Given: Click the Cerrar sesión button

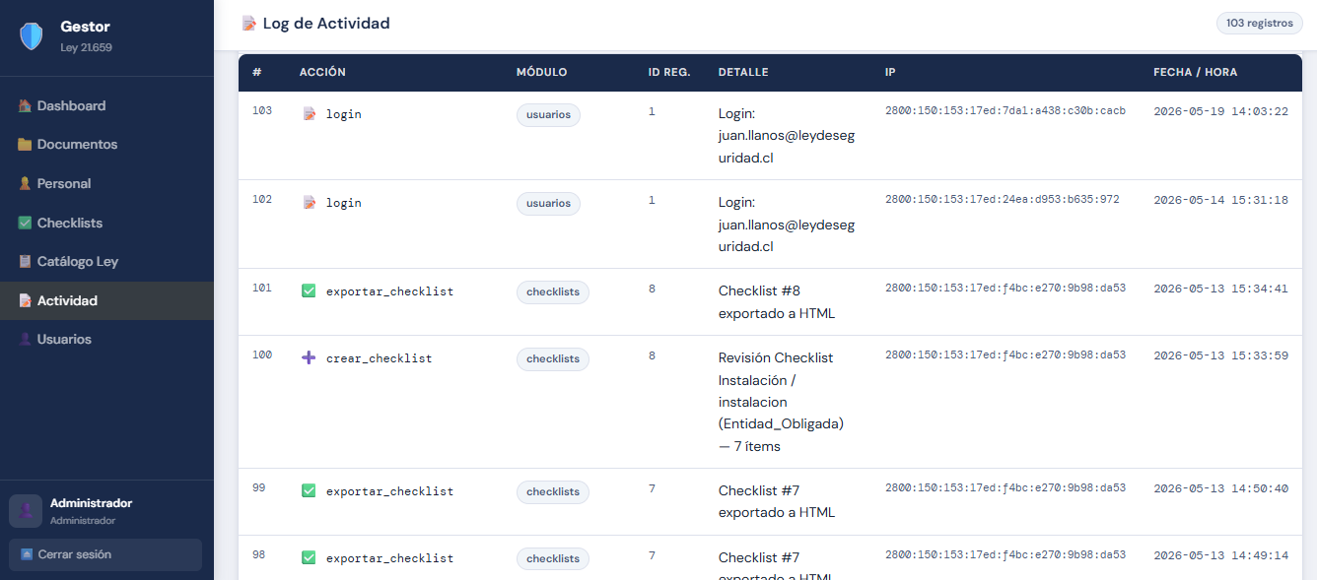Looking at the screenshot, I should pos(105,554).
